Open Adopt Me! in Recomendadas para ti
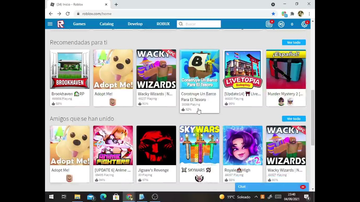Viewport: 360px width, 202px height. (x=113, y=78)
